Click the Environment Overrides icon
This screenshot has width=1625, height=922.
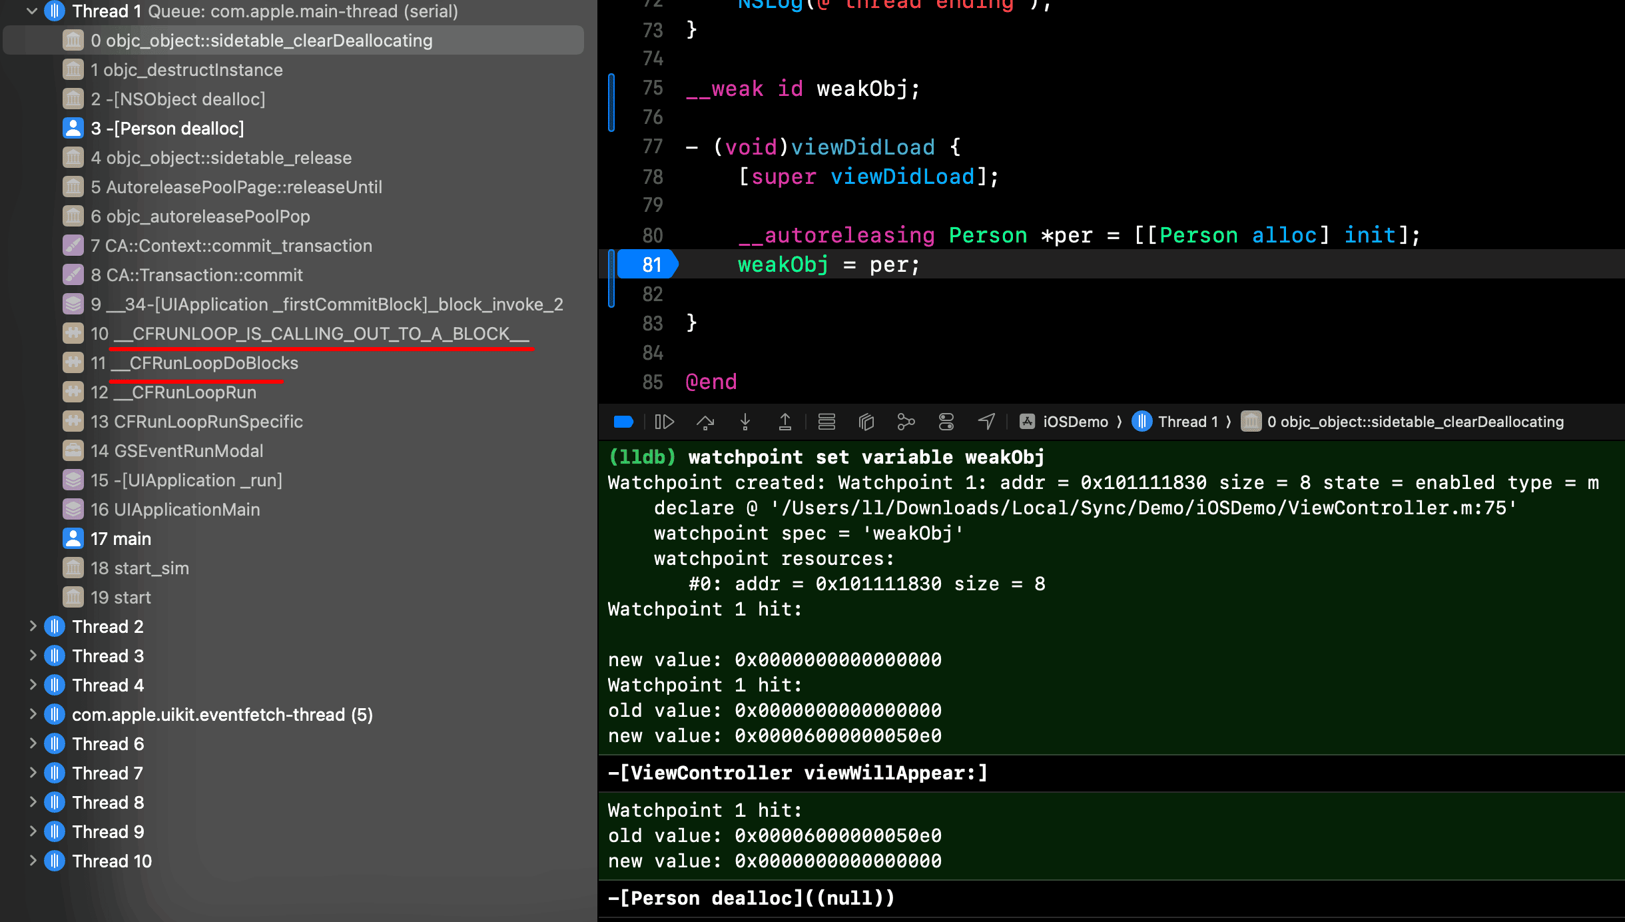(x=946, y=422)
